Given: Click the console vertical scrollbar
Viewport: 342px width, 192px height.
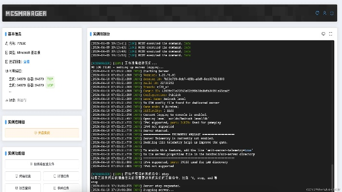Looking at the screenshot, I should [332, 173].
